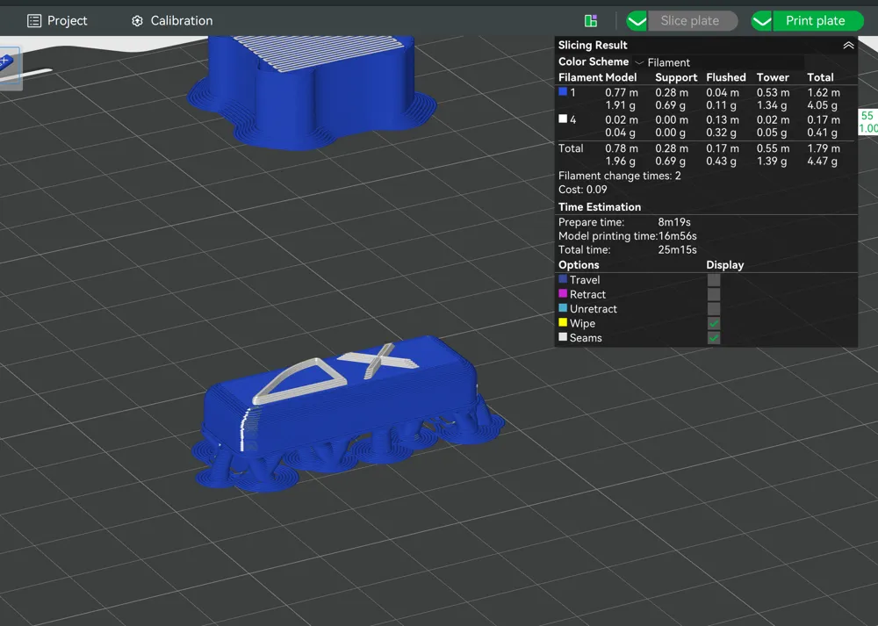Image resolution: width=878 pixels, height=626 pixels.
Task: Click the white filament 4 color swatch
Action: coord(563,119)
